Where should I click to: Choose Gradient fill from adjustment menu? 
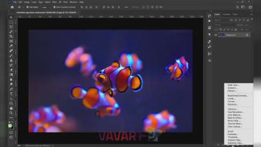[232, 88]
